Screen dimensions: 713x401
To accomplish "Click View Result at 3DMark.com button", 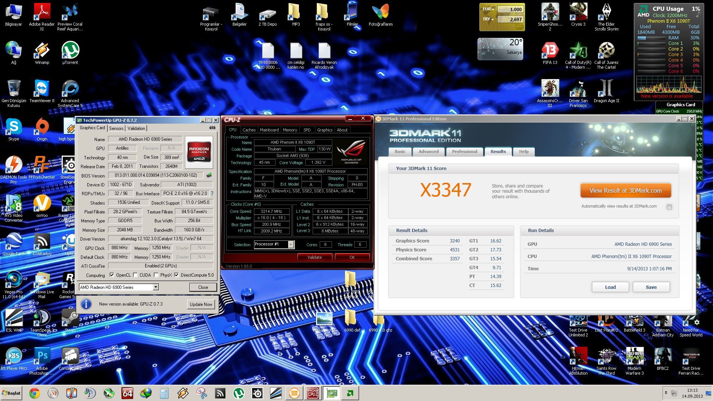I will [x=625, y=190].
